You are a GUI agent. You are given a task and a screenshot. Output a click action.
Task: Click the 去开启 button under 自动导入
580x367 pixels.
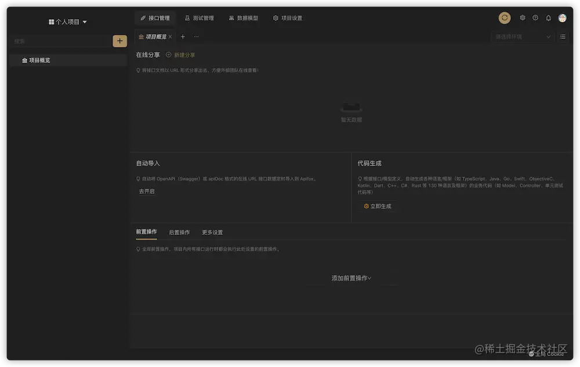pyautogui.click(x=146, y=191)
